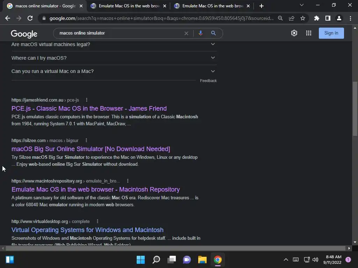The height and width of the screenshot is (268, 358).
Task: Open the Windows widgets panel
Action: (x=10, y=260)
